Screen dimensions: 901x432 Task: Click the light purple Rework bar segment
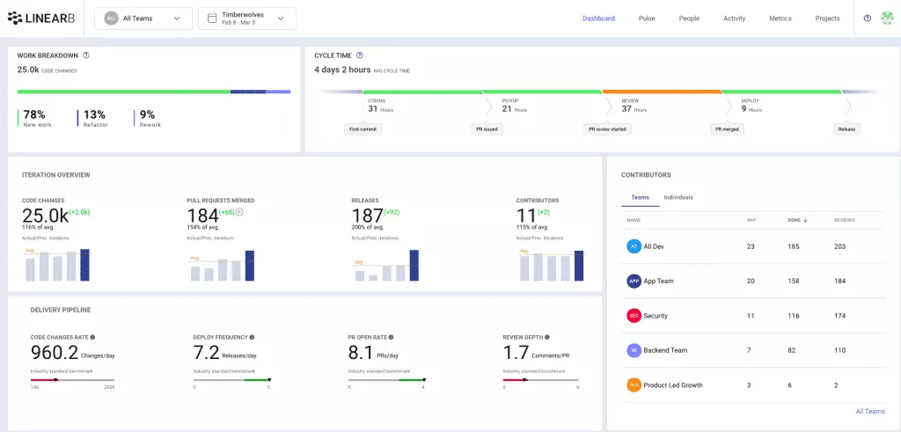278,92
